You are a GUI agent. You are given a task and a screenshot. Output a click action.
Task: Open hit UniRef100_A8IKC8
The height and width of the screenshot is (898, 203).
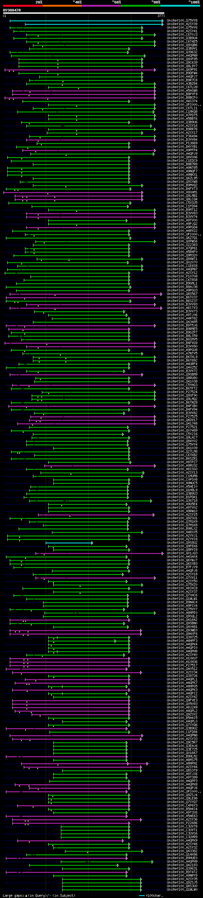182,588
